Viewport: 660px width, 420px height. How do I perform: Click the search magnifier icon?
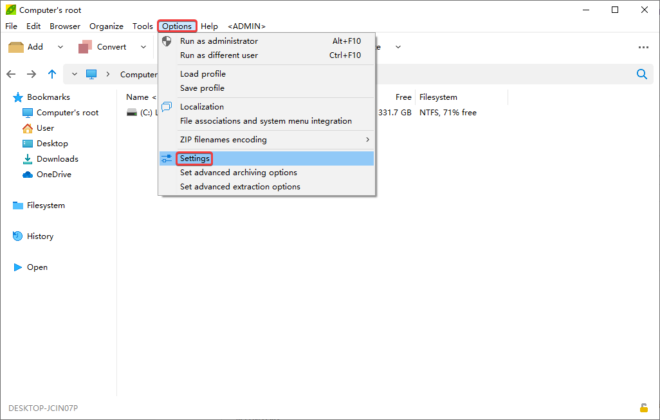pos(641,74)
